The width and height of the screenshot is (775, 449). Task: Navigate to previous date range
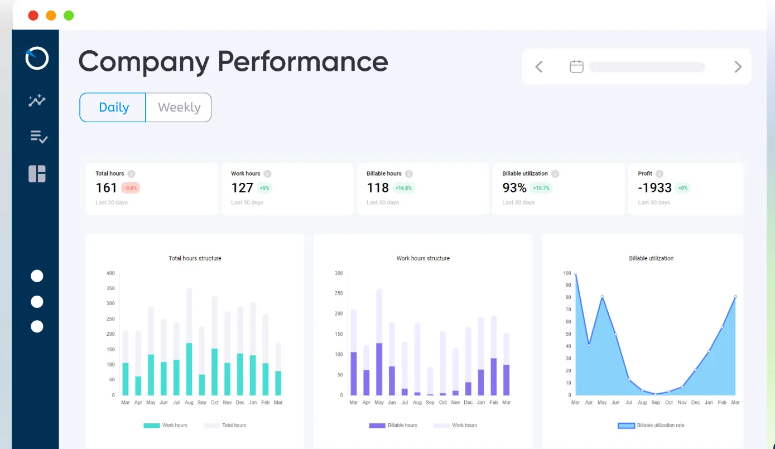(538, 66)
